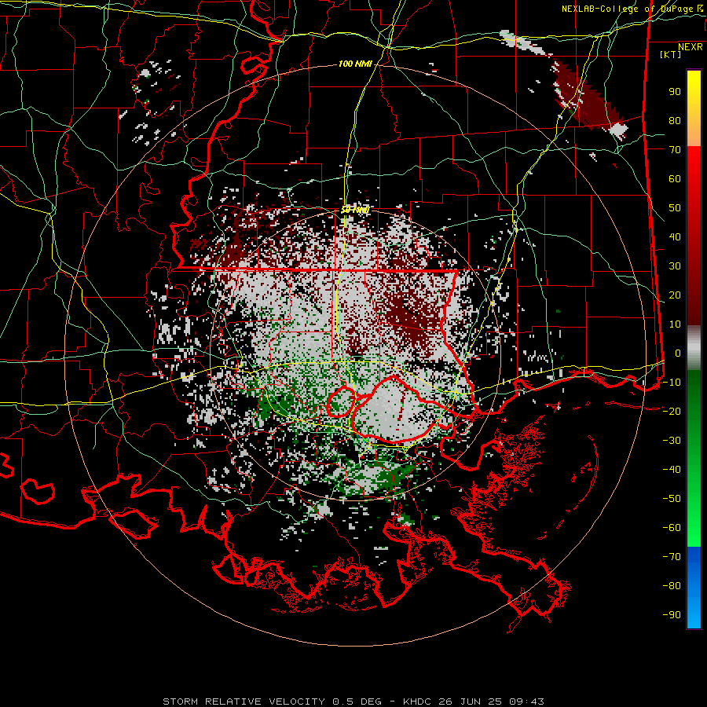This screenshot has height=707, width=707.
Task: Click the -40 value on velocity scale
Action: coord(672,470)
